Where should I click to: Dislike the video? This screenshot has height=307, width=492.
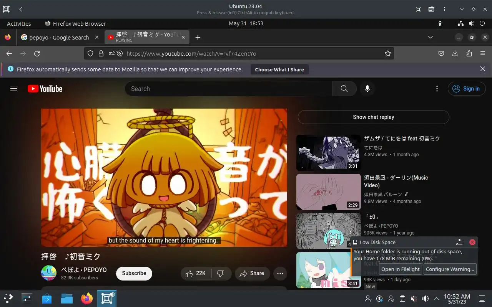(221, 273)
